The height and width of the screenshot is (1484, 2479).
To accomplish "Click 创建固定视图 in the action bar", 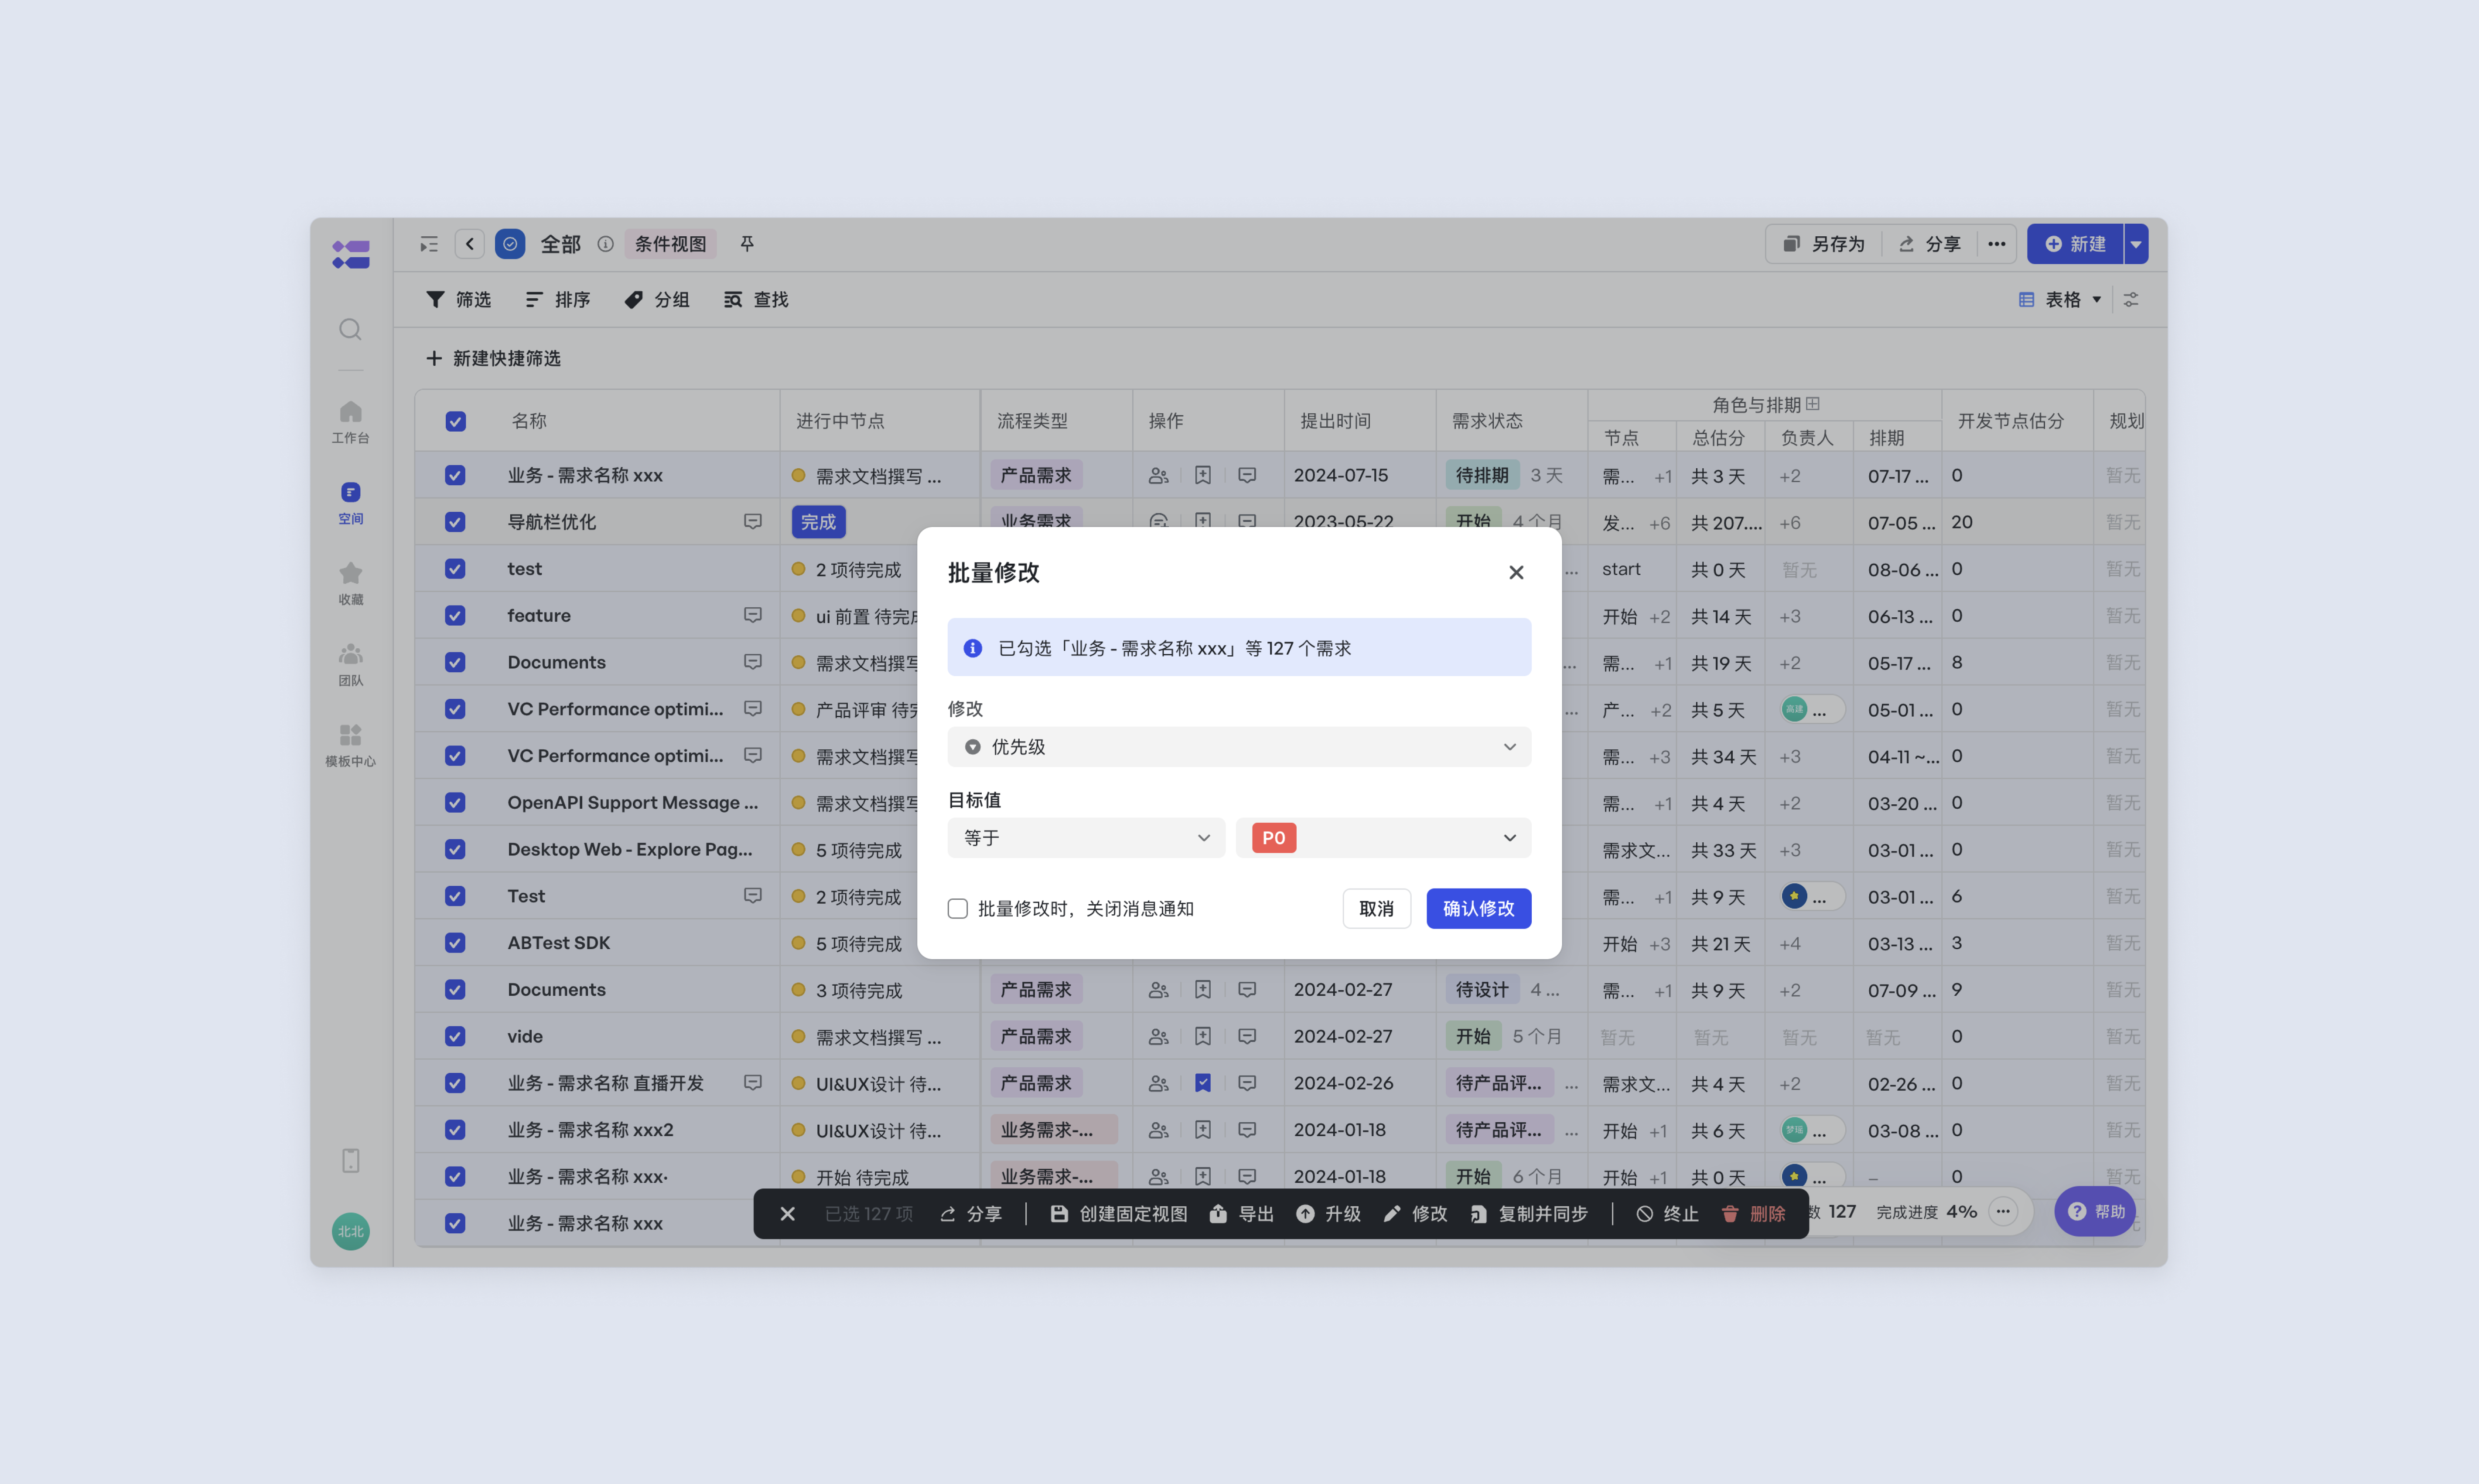I will pos(1118,1214).
